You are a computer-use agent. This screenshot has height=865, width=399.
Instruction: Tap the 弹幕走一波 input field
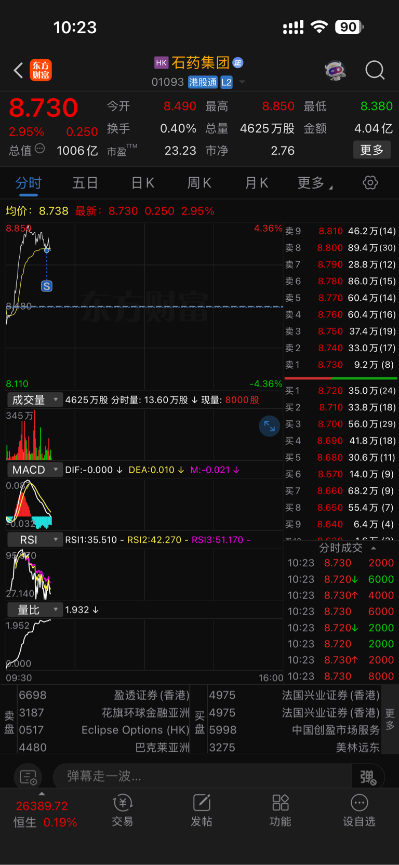[x=203, y=777]
